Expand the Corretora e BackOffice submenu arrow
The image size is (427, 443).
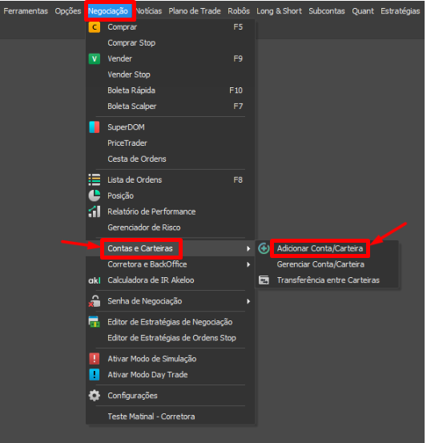pyautogui.click(x=248, y=264)
